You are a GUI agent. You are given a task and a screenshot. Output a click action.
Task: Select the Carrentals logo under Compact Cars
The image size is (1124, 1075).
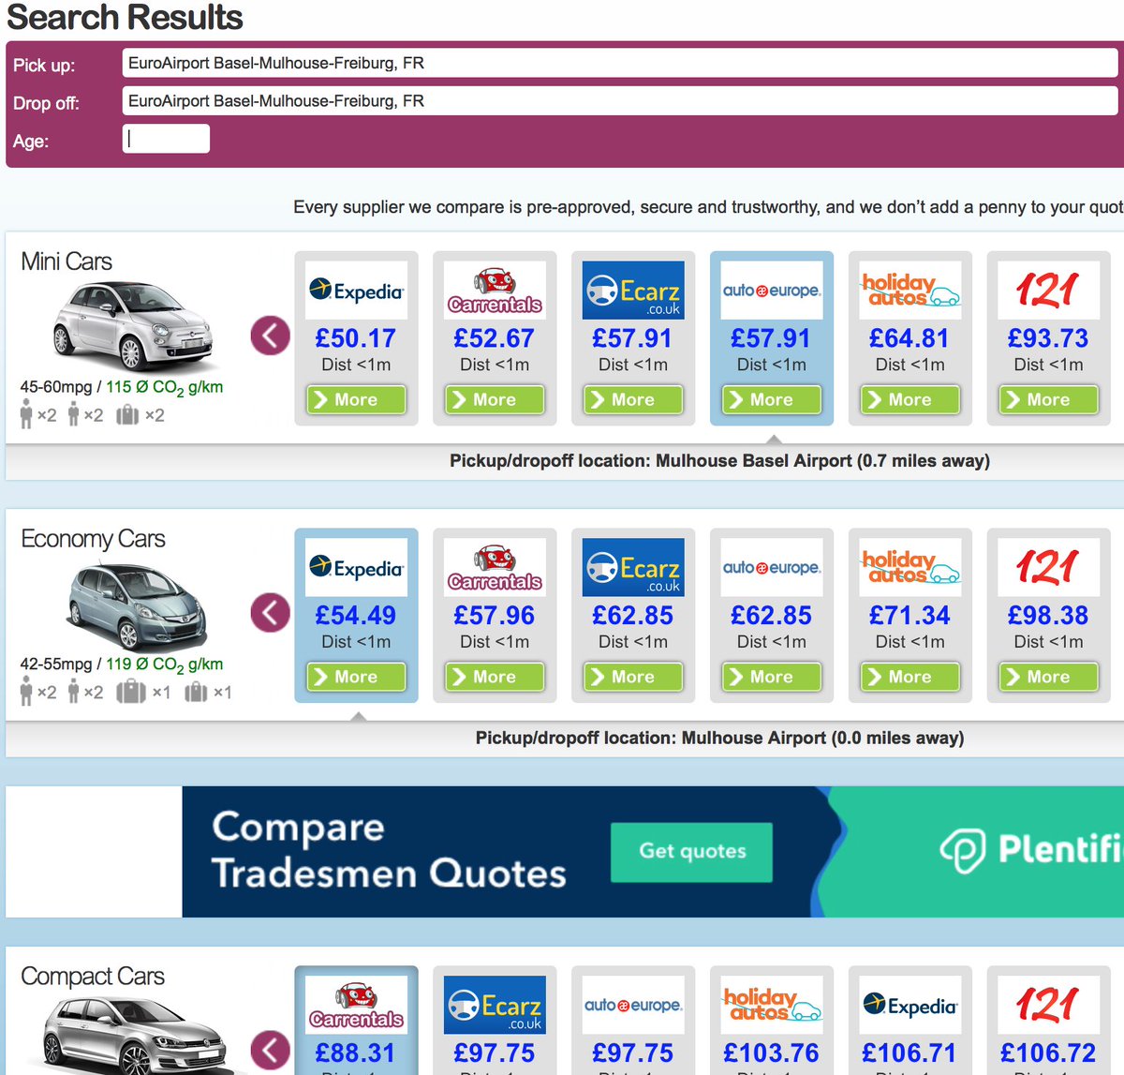pyautogui.click(x=356, y=1003)
